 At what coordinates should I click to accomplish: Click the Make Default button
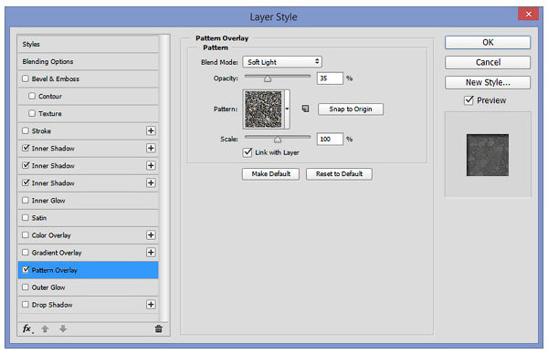(x=271, y=174)
